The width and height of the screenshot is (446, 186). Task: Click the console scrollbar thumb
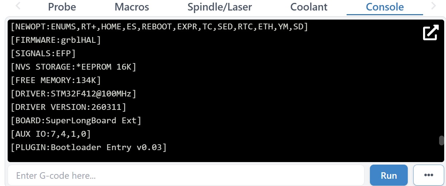click(x=442, y=140)
